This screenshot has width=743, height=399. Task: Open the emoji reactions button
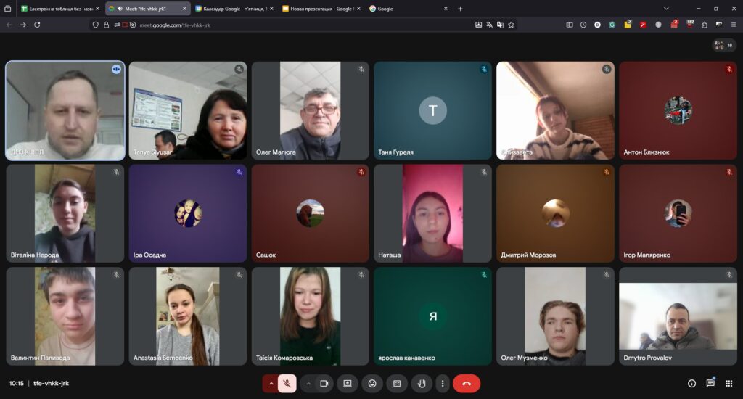372,383
